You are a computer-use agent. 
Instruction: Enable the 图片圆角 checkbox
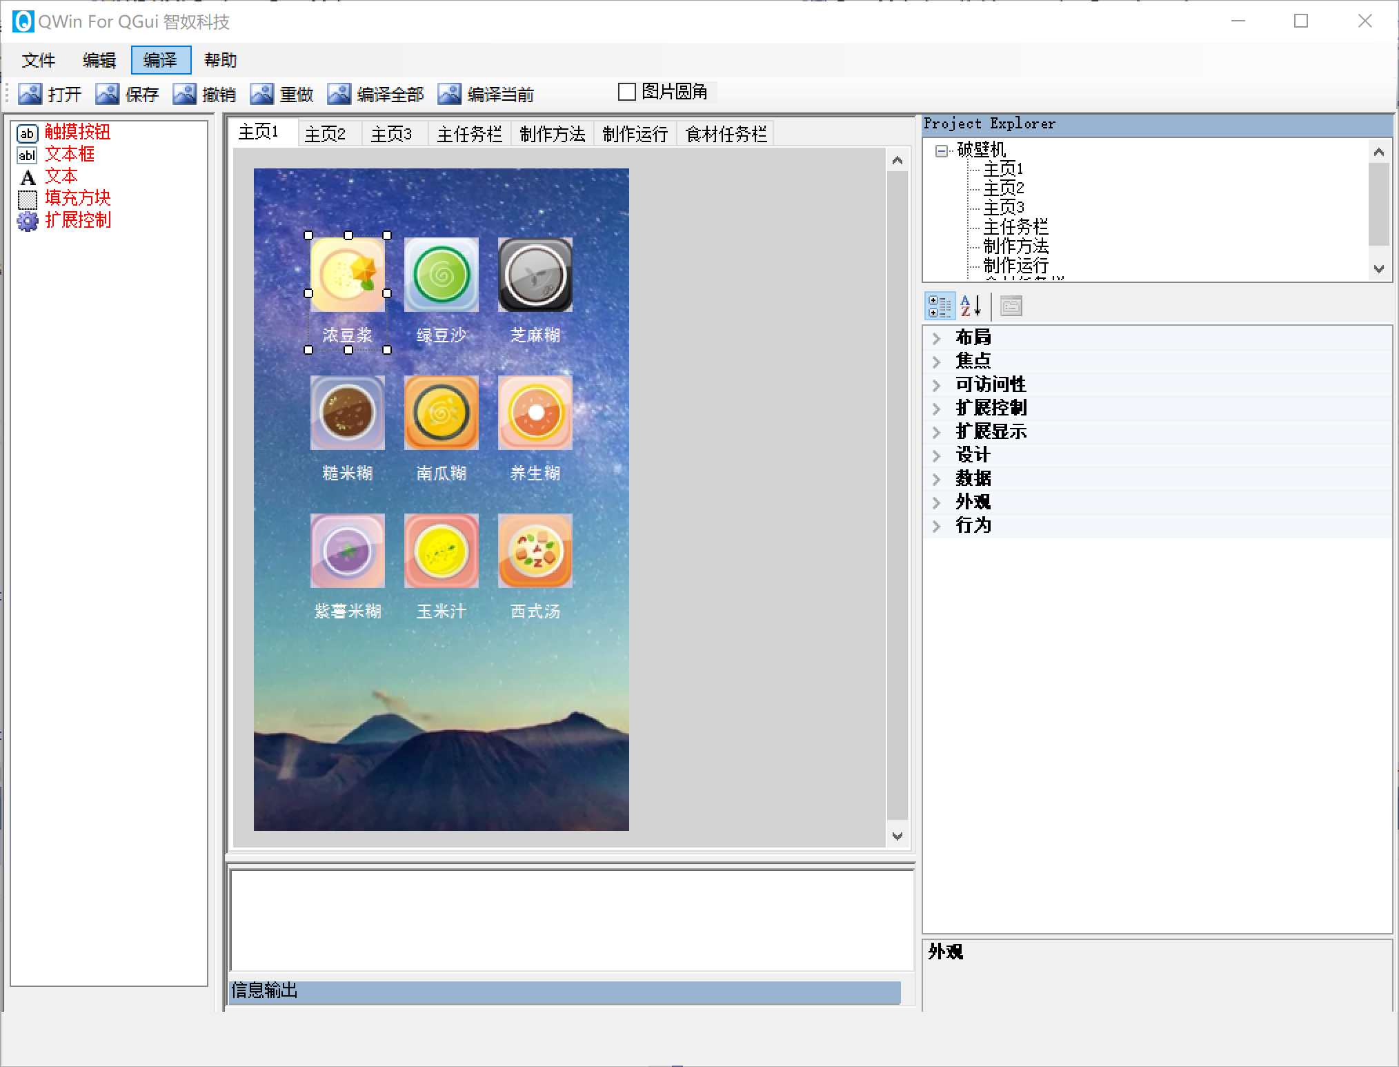[x=627, y=92]
